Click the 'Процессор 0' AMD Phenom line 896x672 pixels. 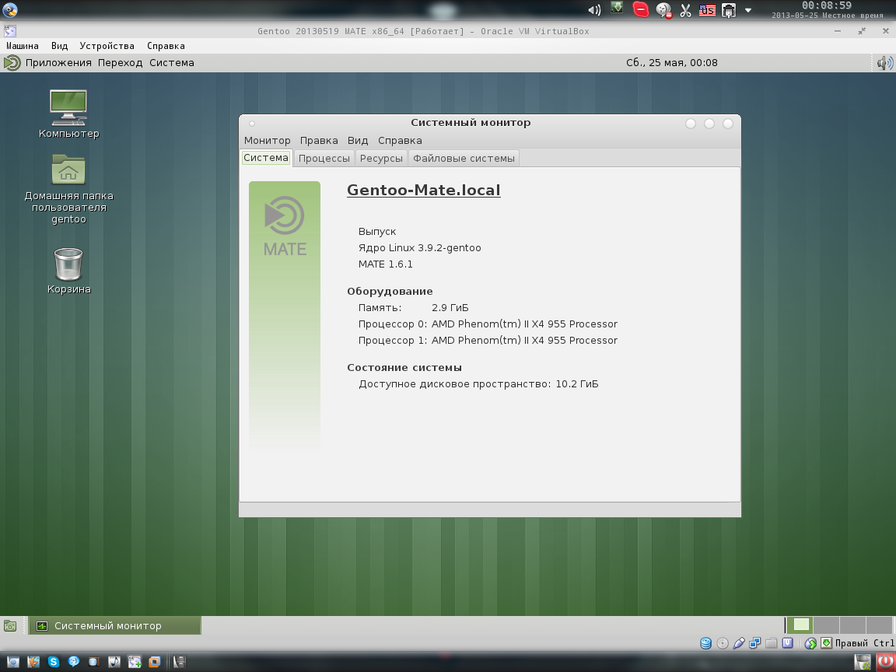pyautogui.click(x=488, y=324)
